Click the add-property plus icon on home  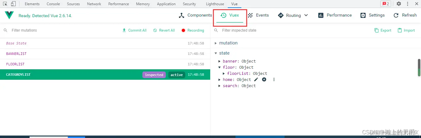[264, 79]
